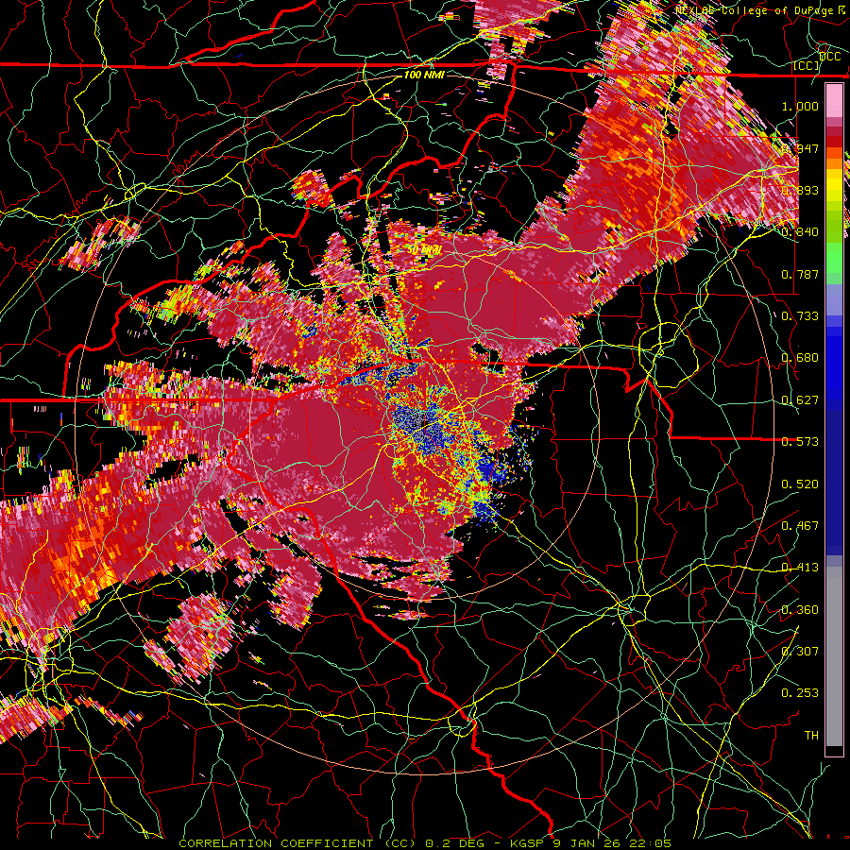Click the 1.000 scale label
Viewport: 850px width, 850px height.
click(x=800, y=106)
